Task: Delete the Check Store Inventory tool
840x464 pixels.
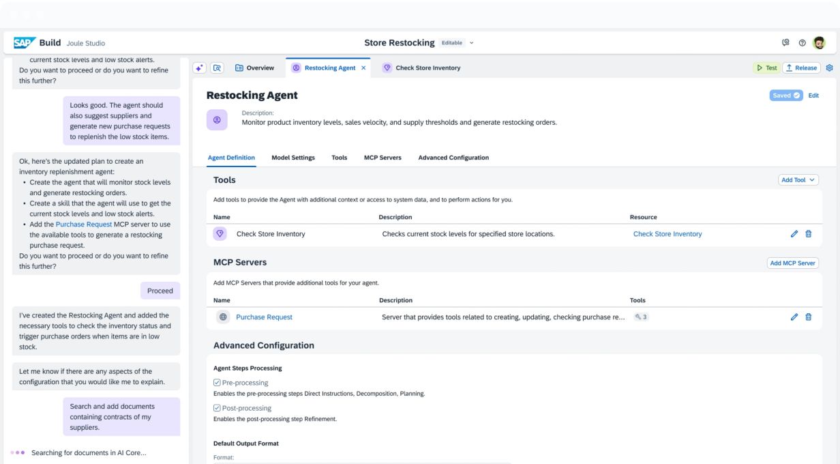Action: 809,234
